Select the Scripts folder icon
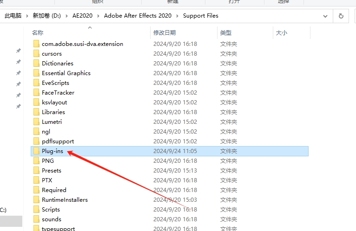356x231 pixels. (x=36, y=210)
